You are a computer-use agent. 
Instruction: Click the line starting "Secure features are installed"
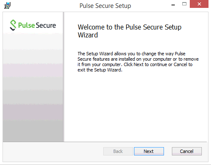[x=138, y=59]
